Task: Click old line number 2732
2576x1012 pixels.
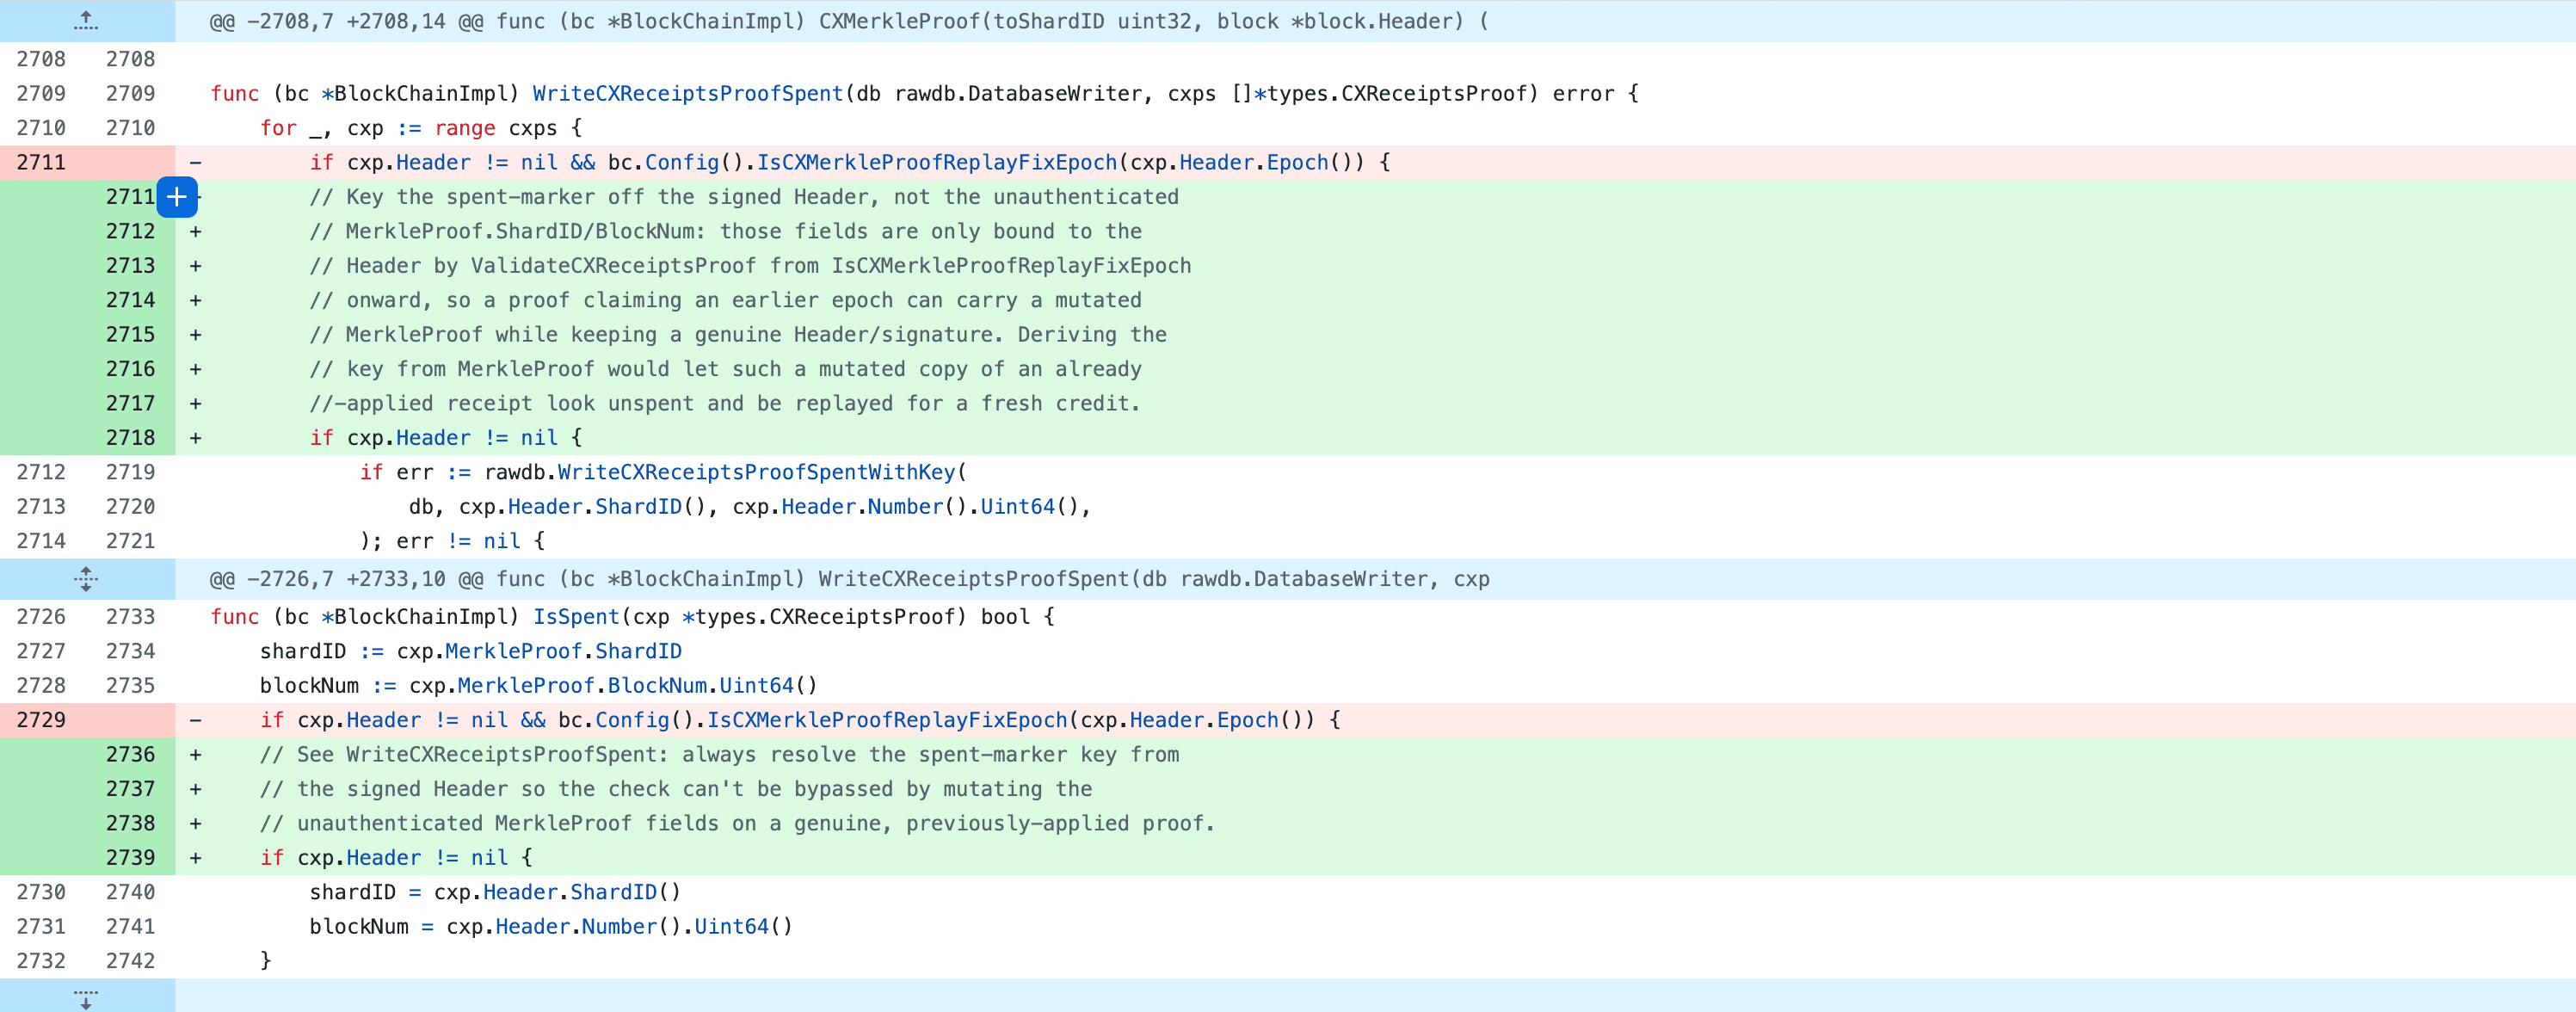Action: 41,961
